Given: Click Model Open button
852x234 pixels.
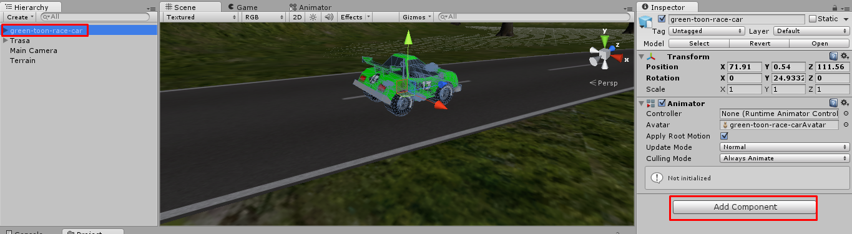Looking at the screenshot, I should [x=820, y=44].
